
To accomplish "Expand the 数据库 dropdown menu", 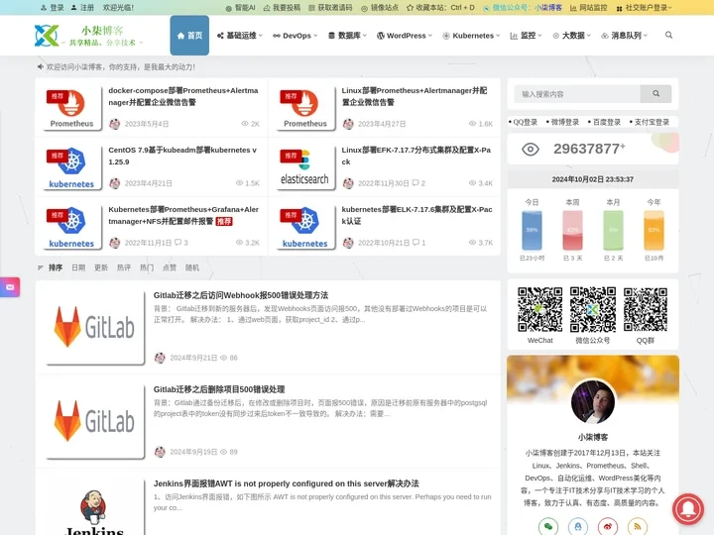I will (x=347, y=36).
